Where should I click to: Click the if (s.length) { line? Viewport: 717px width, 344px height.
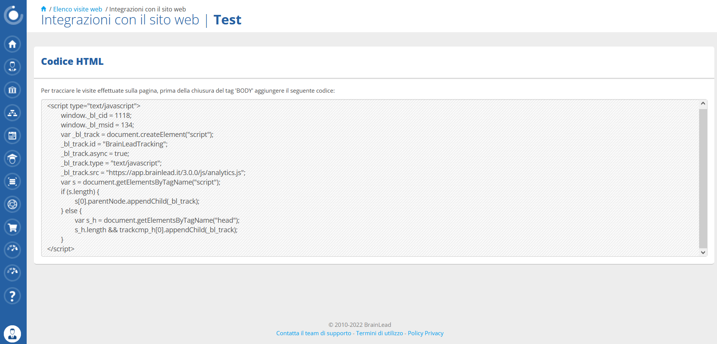pos(80,191)
